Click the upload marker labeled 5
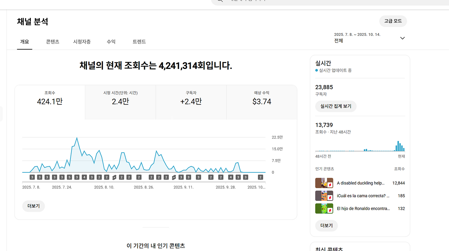Screen dimensions: 449x251 pos(69,177)
